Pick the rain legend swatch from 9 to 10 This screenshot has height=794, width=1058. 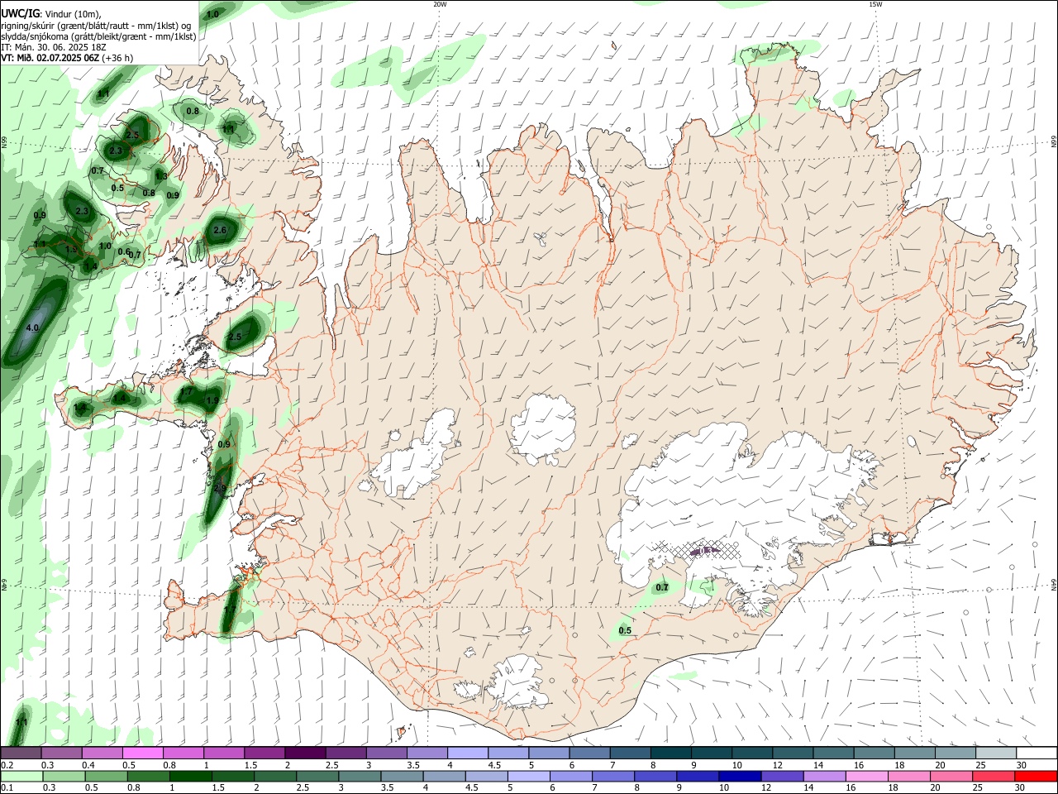(x=698, y=776)
